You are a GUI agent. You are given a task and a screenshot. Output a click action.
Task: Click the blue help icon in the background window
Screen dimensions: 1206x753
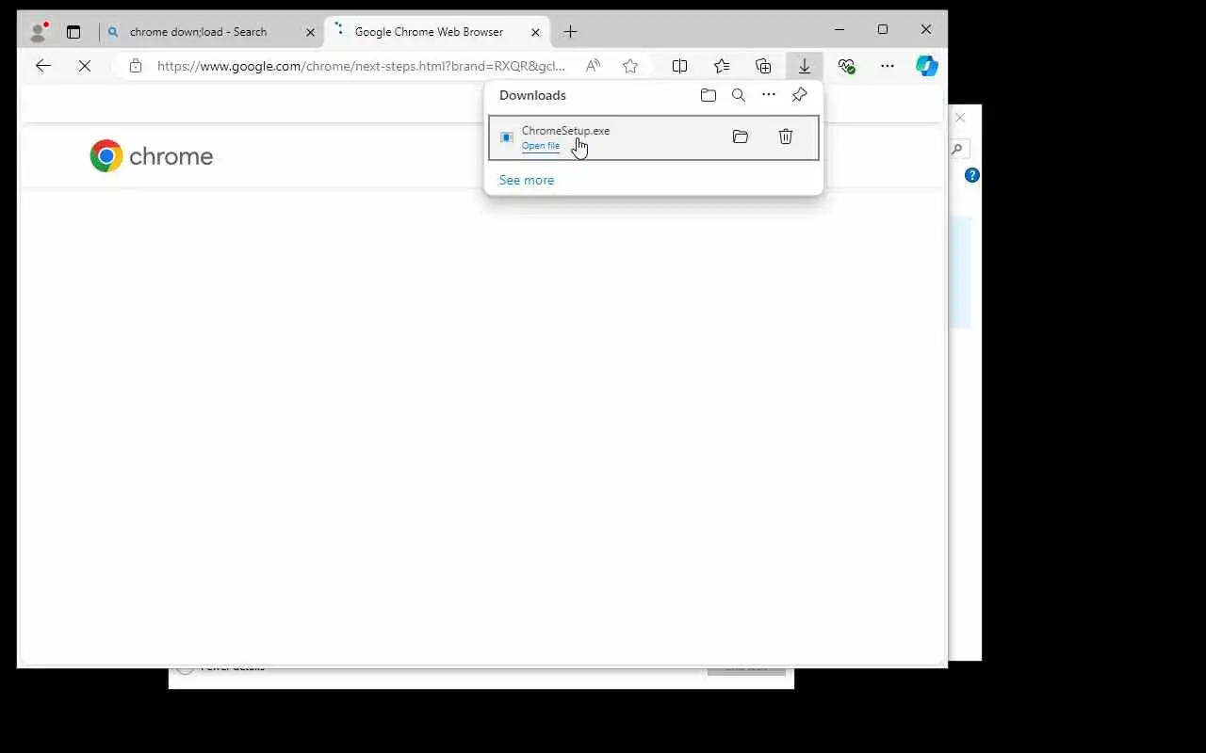972,175
